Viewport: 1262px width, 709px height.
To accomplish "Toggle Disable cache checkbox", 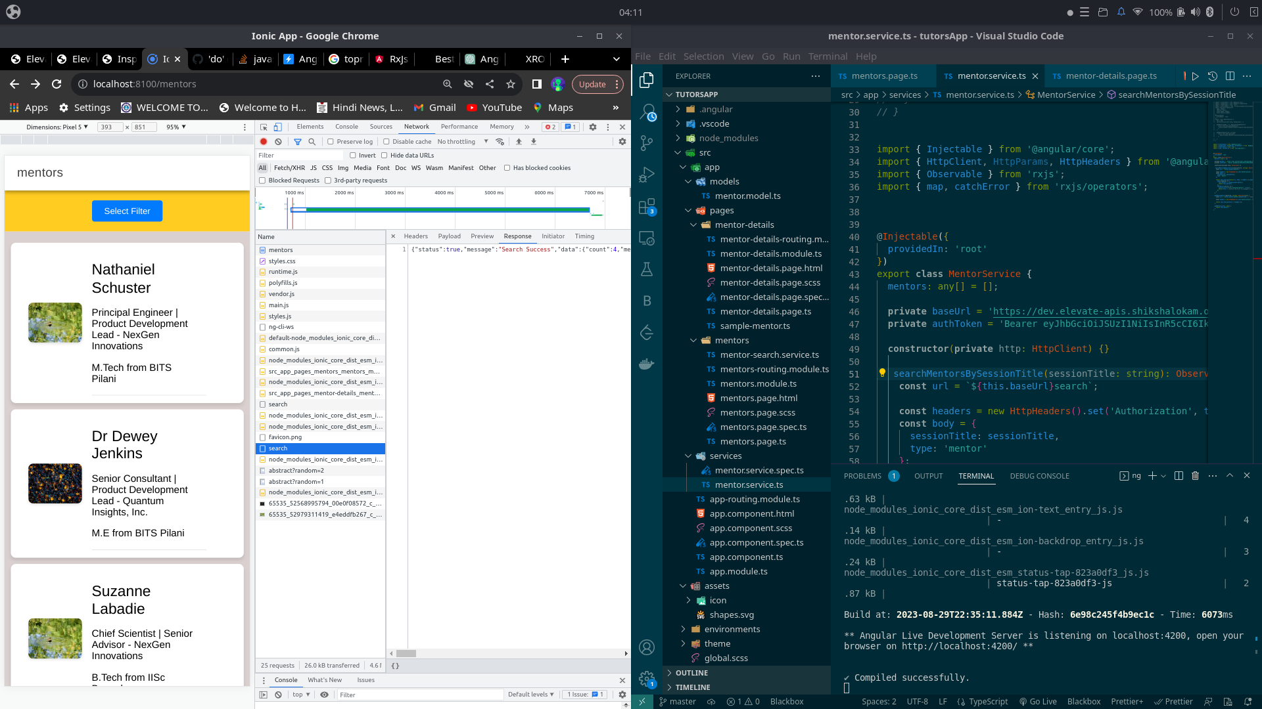I will click(x=386, y=142).
